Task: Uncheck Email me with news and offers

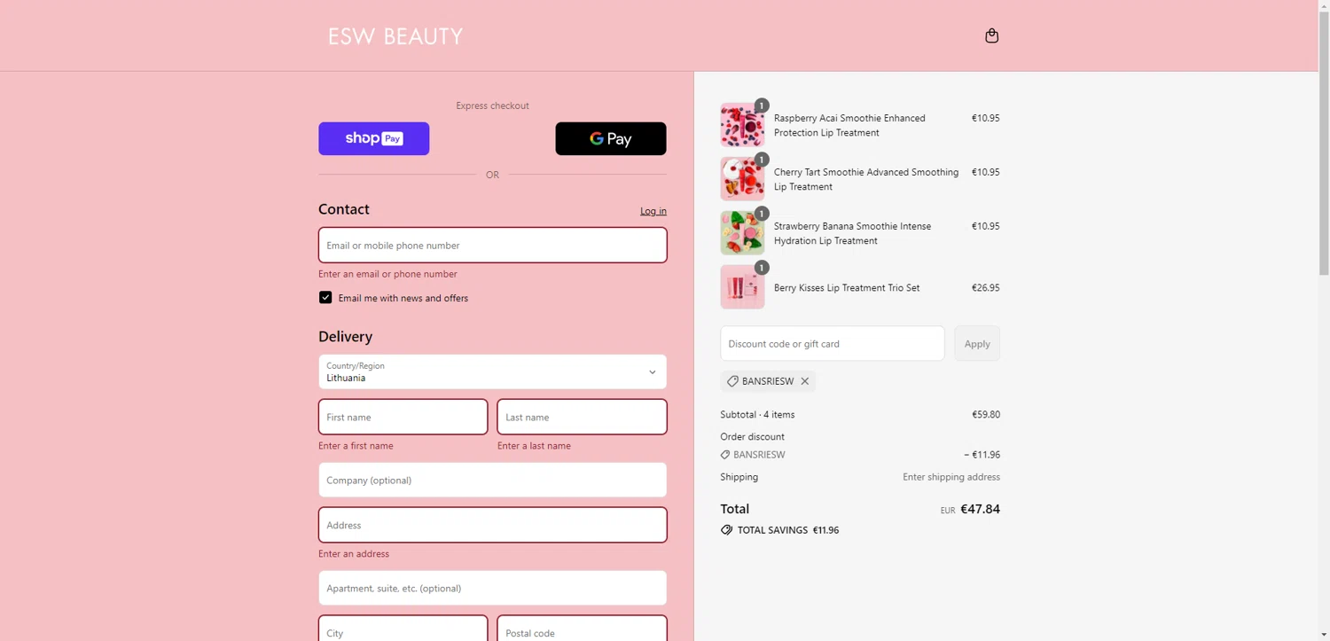Action: (x=325, y=298)
